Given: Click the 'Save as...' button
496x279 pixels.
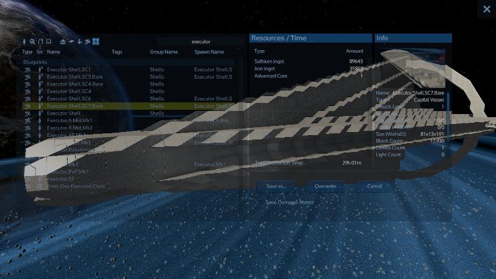Looking at the screenshot, I should click(x=276, y=187).
